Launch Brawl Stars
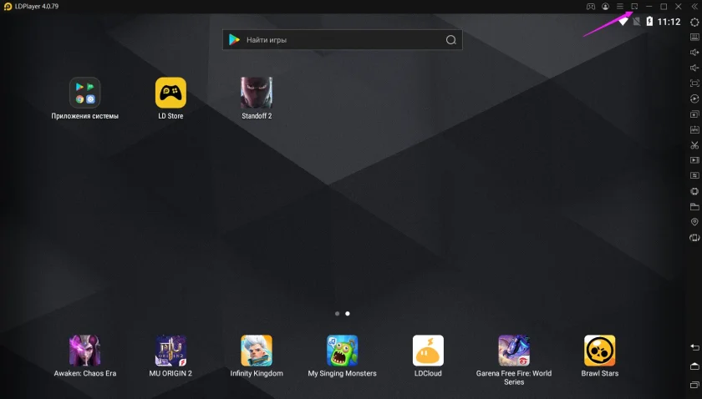702x399 pixels. pyautogui.click(x=600, y=356)
